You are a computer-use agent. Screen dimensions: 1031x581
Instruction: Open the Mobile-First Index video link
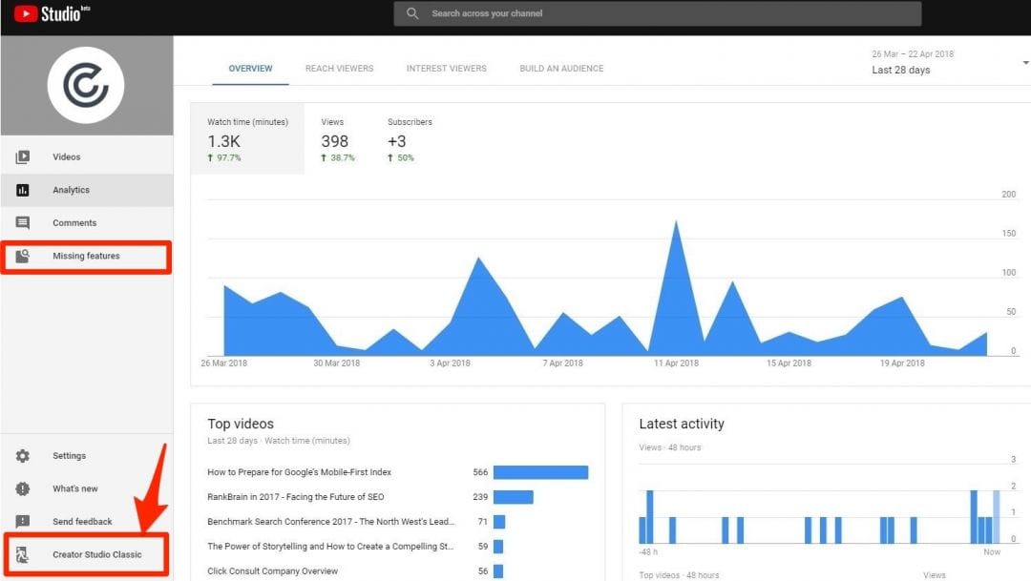(x=300, y=472)
